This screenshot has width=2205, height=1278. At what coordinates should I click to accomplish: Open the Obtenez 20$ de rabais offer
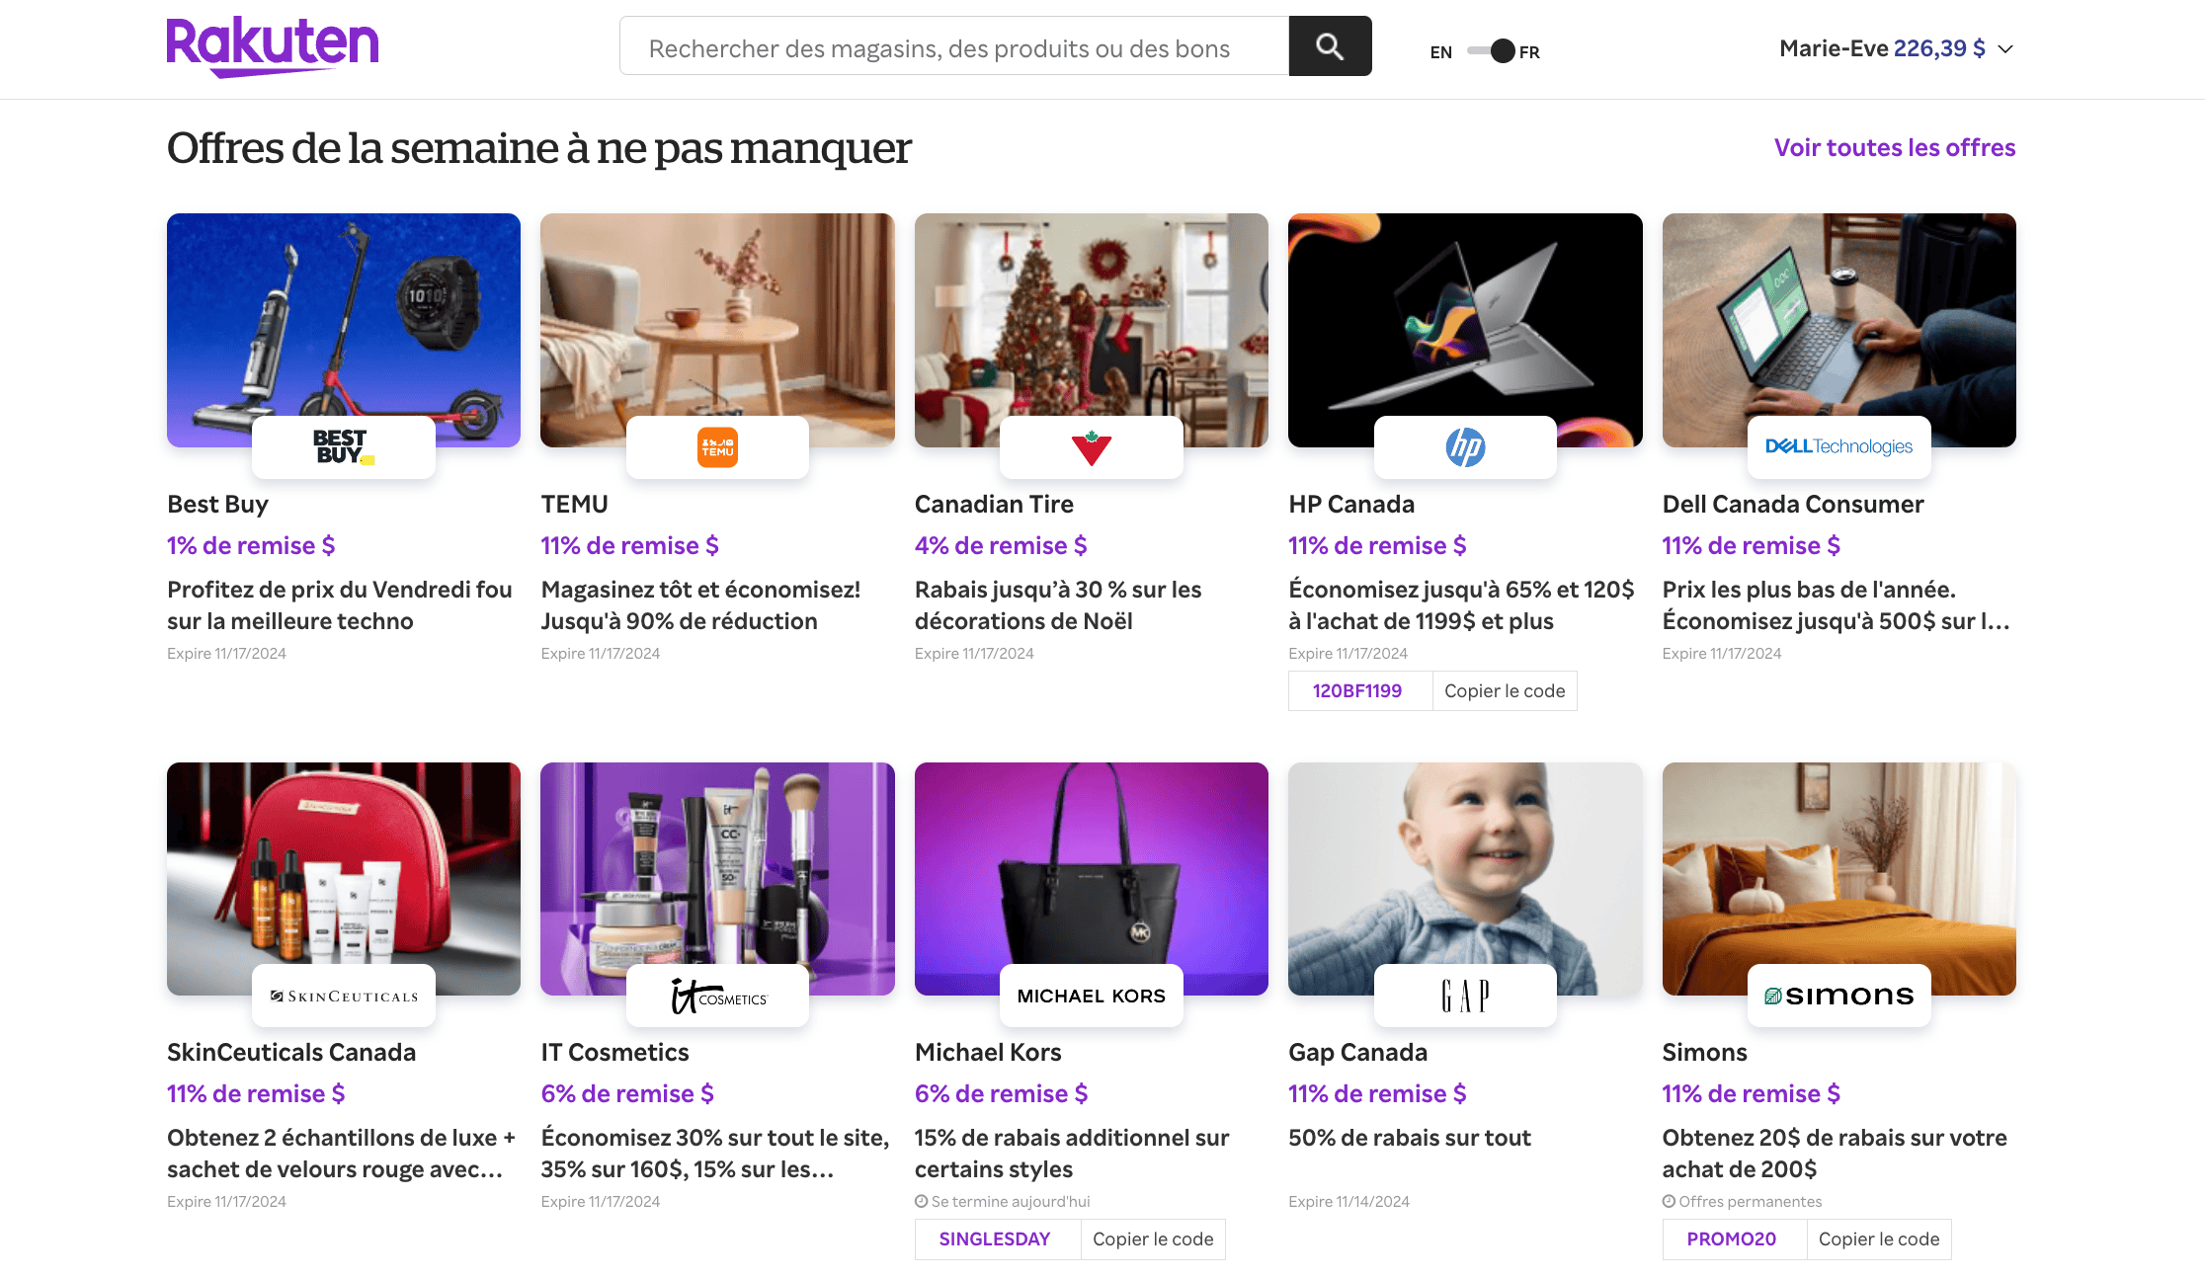pos(1835,1154)
